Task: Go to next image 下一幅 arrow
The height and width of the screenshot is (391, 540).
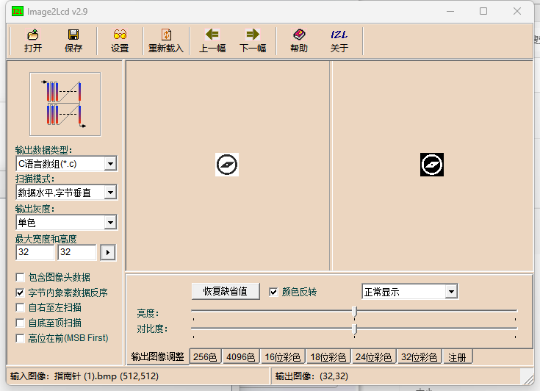Action: [253, 40]
